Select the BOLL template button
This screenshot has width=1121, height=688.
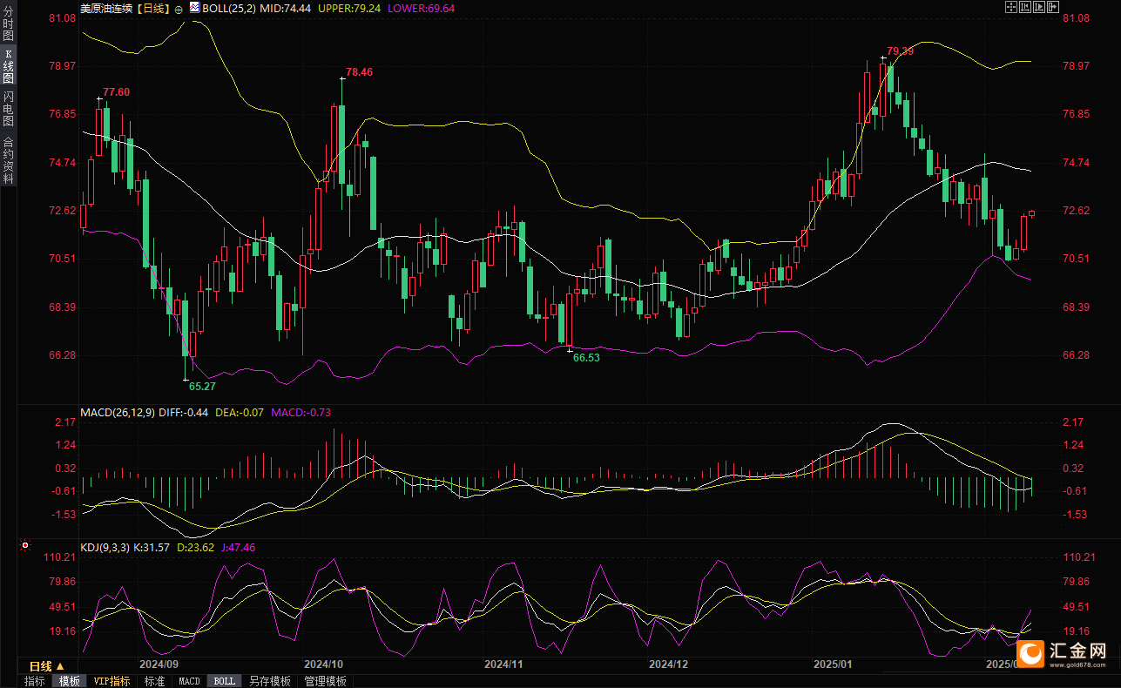pyautogui.click(x=224, y=681)
